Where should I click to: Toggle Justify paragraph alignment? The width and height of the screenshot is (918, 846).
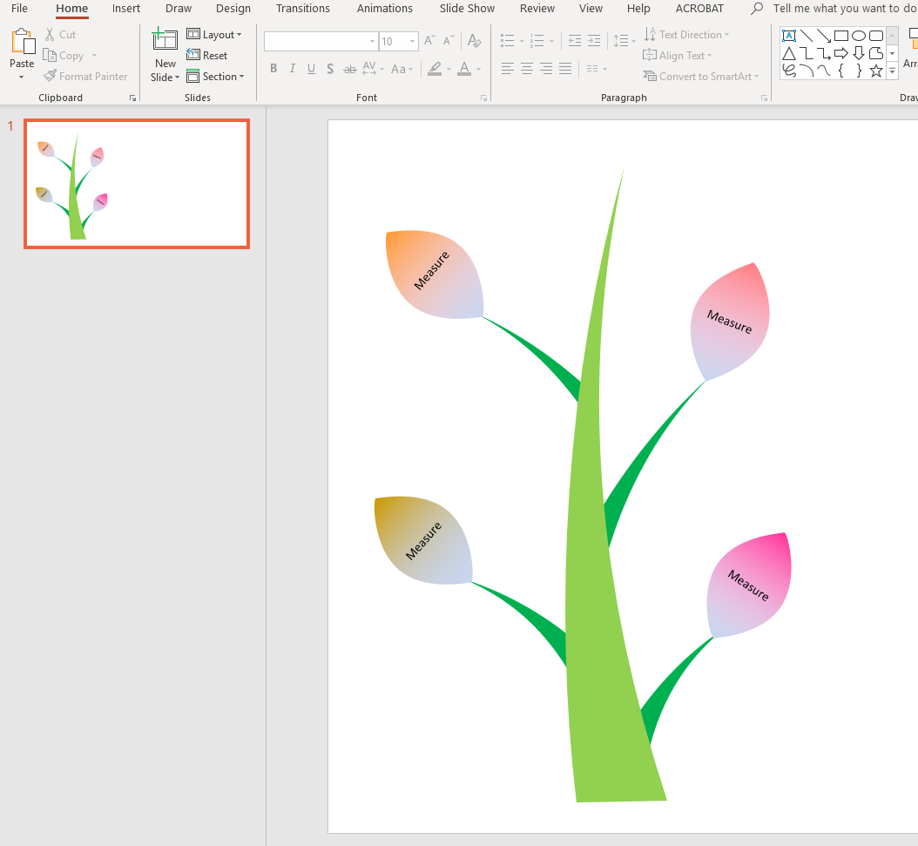(565, 69)
